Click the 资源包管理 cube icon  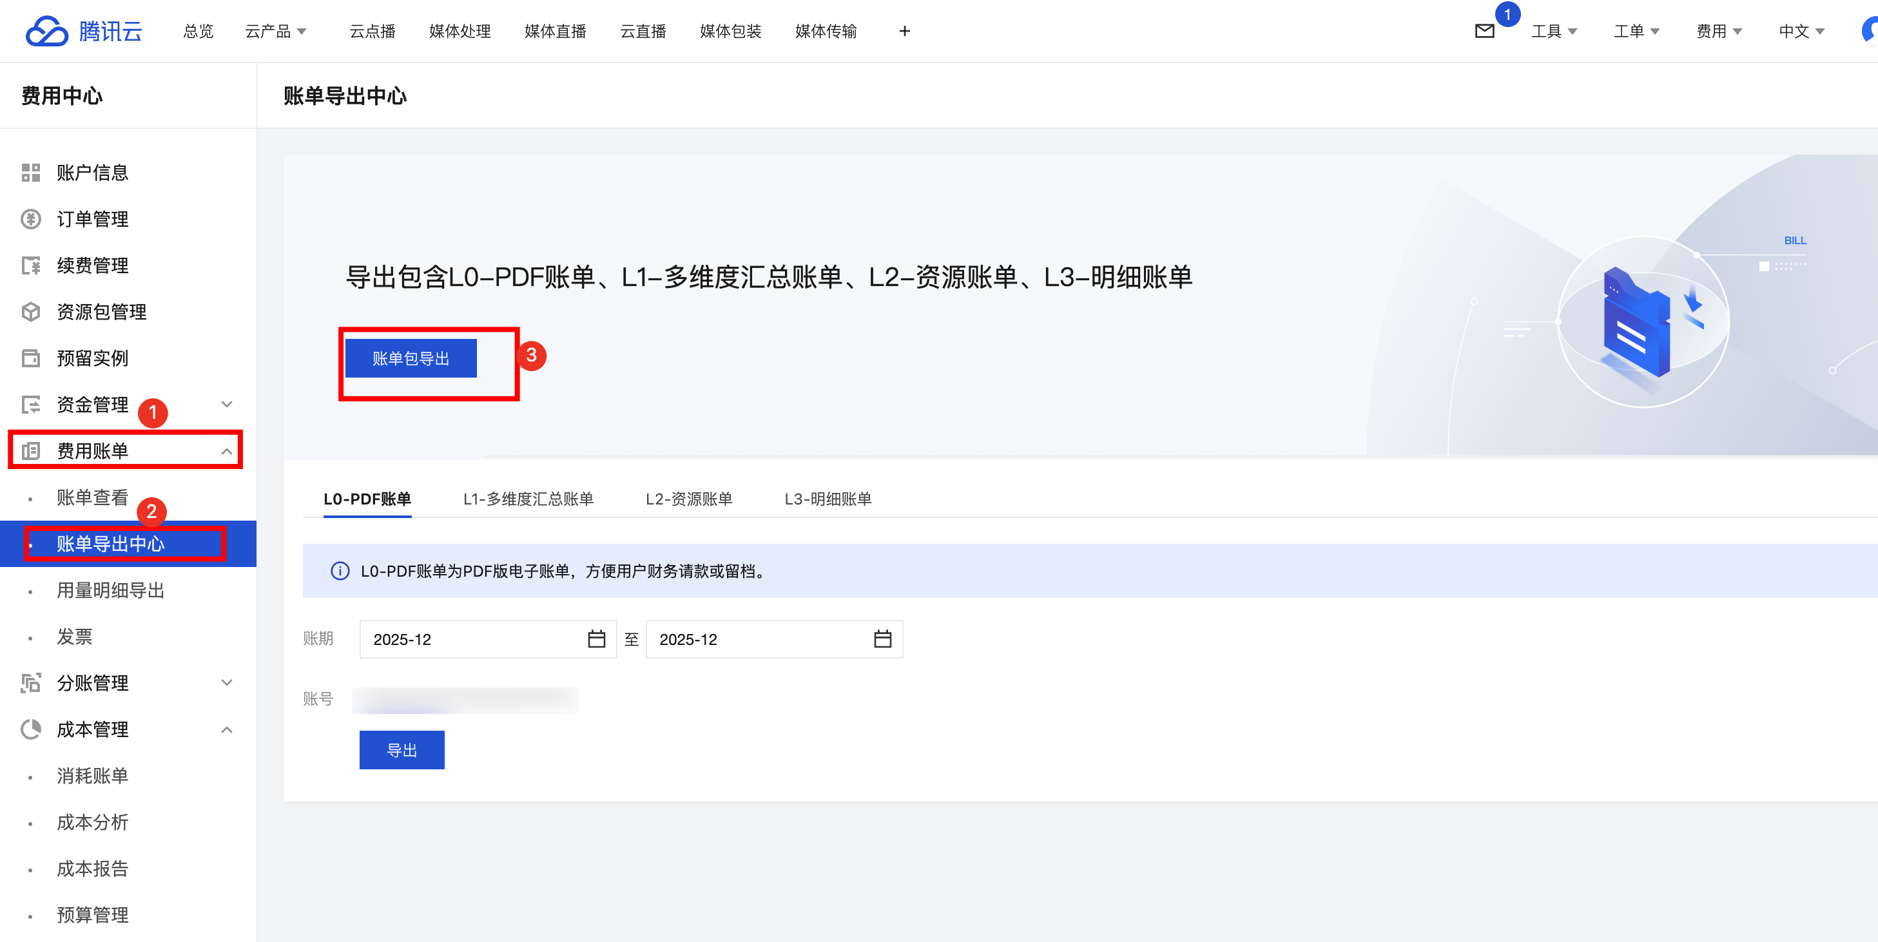(x=31, y=312)
